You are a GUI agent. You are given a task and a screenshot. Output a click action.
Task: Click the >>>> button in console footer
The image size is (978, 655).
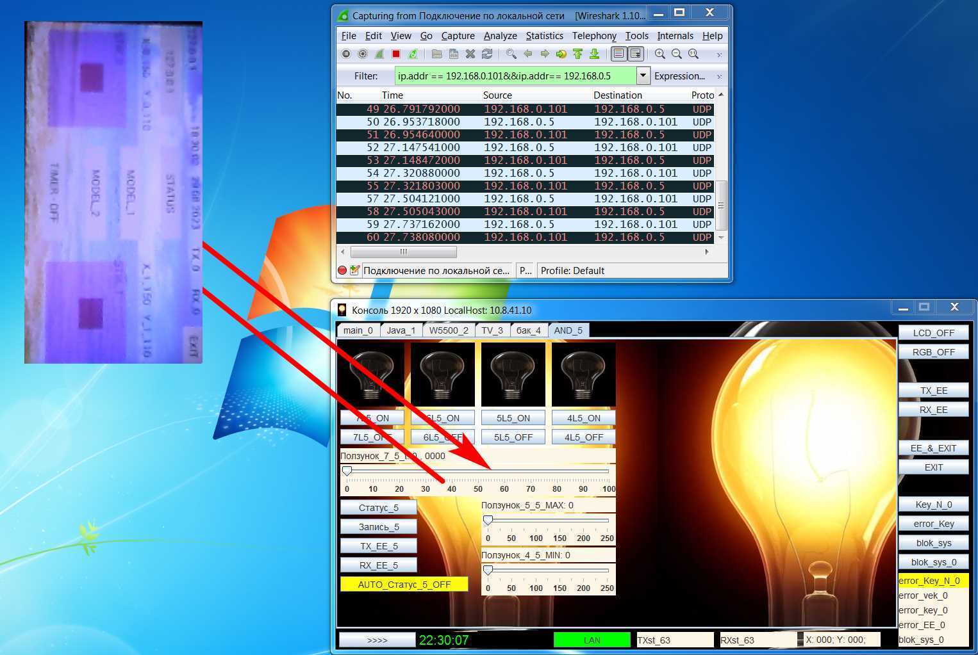(x=377, y=640)
